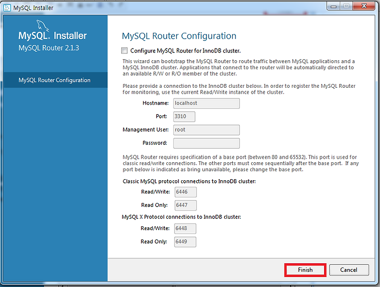The image size is (380, 287).
Task: Click the MySQL Router Configuration heading
Action: [179, 36]
